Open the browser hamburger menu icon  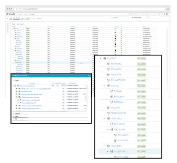coord(168,9)
